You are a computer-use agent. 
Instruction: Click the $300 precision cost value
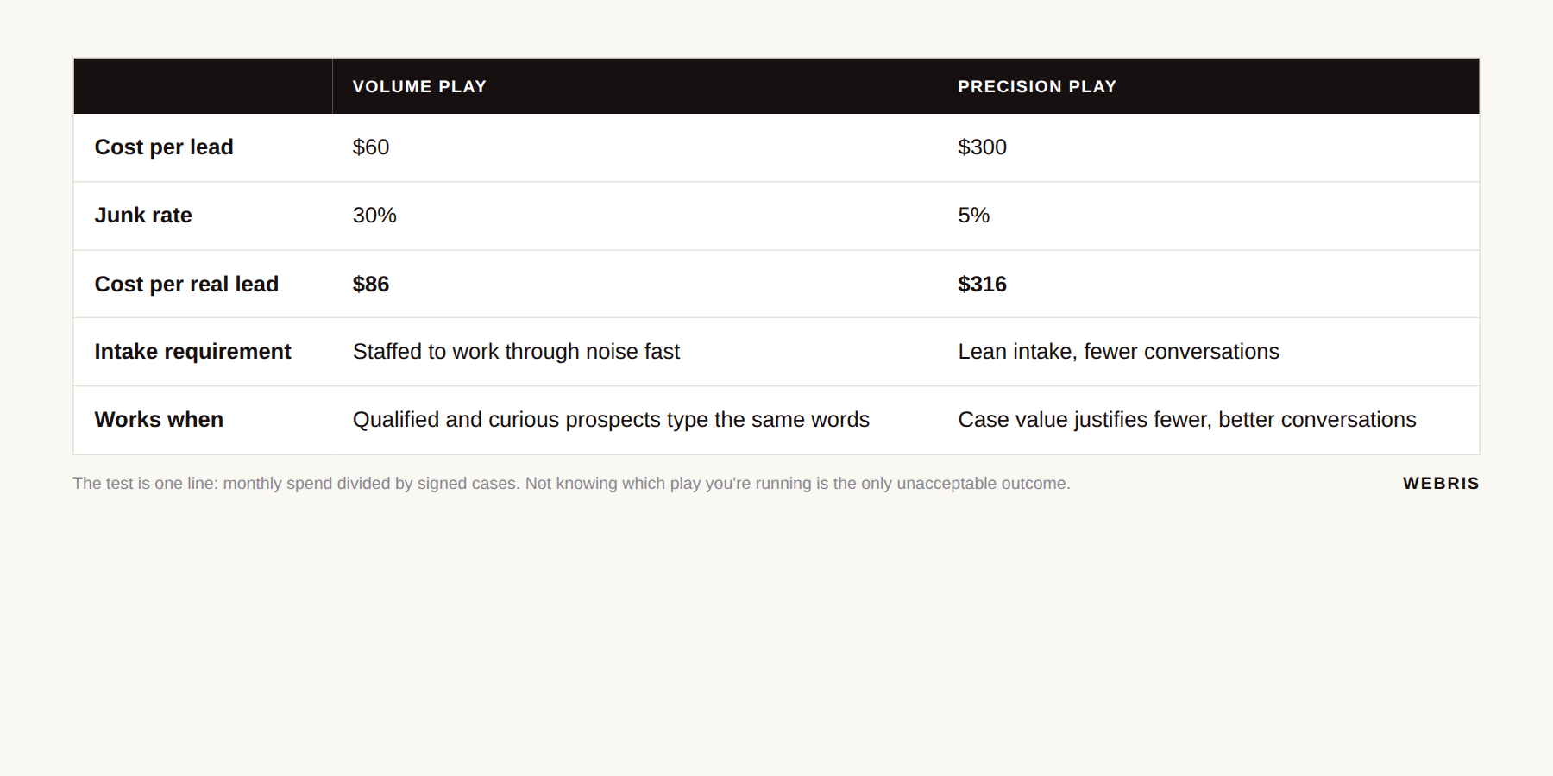coord(982,147)
